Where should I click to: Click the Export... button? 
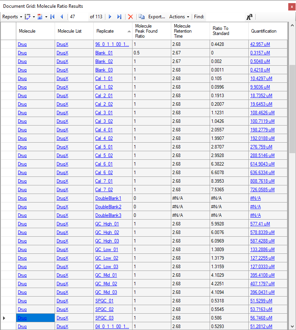pyautogui.click(x=157, y=17)
